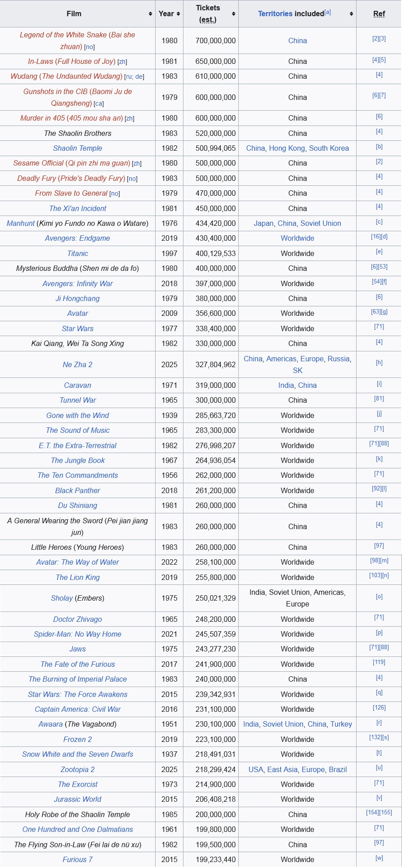Open Ne Zha 2 film link
Viewport: 402px width, 867px height.
click(x=77, y=364)
